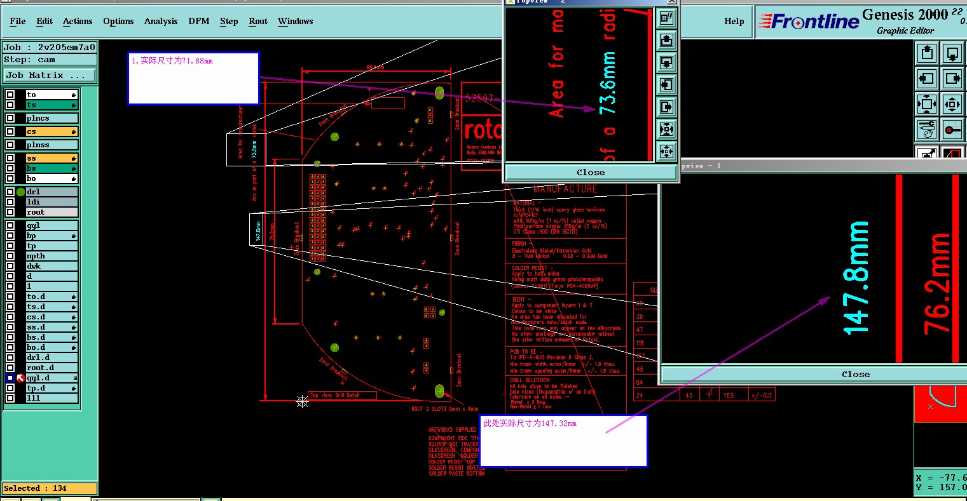
Task: Click the red arrow work-layer marker on ggl.d
Action: 20,378
